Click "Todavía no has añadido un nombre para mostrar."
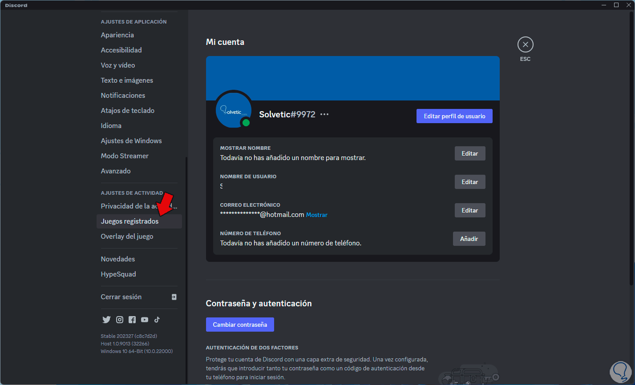 (293, 158)
